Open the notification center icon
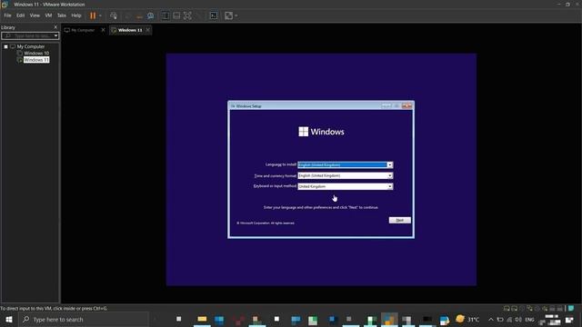This screenshot has width=582, height=327. [569, 319]
